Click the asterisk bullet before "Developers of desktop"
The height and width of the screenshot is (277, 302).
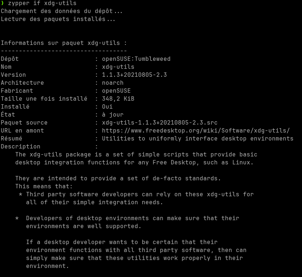[17, 219]
